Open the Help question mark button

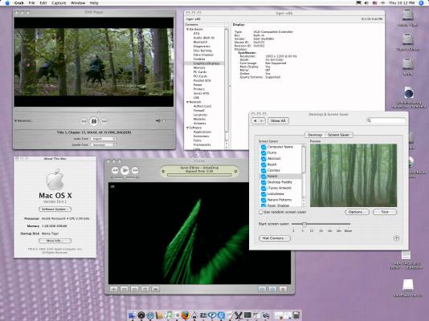(x=396, y=238)
